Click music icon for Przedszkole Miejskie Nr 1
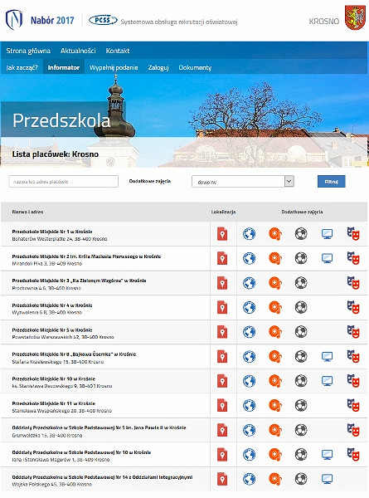Image resolution: width=369 pixels, height=498 pixels. (x=275, y=234)
